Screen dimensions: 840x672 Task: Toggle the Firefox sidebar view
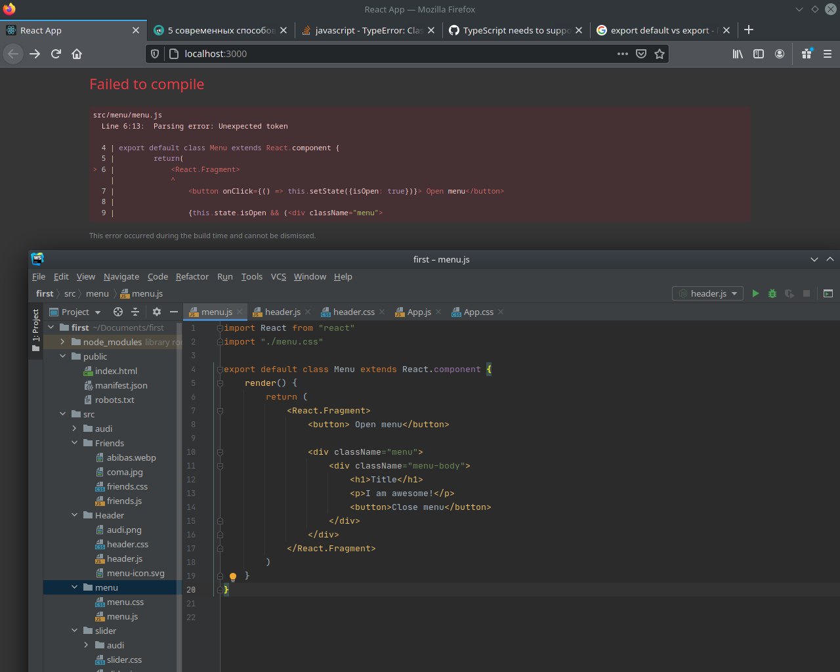pos(759,54)
